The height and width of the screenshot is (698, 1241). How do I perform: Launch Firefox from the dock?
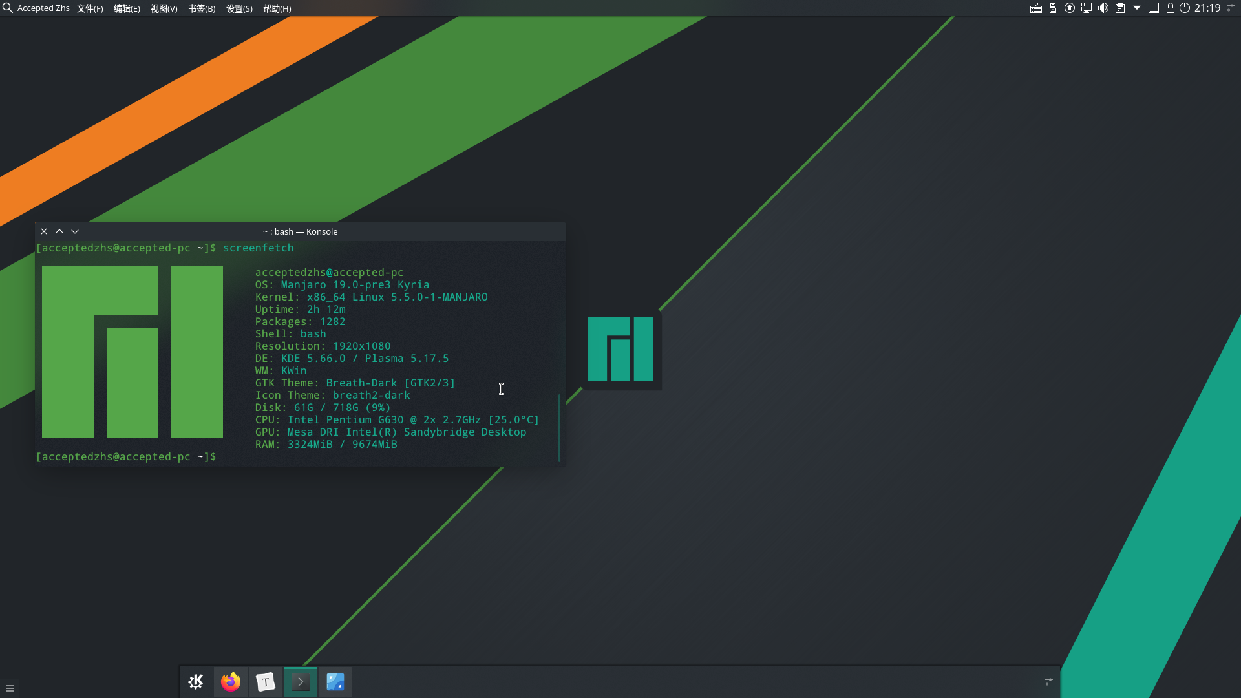231,682
